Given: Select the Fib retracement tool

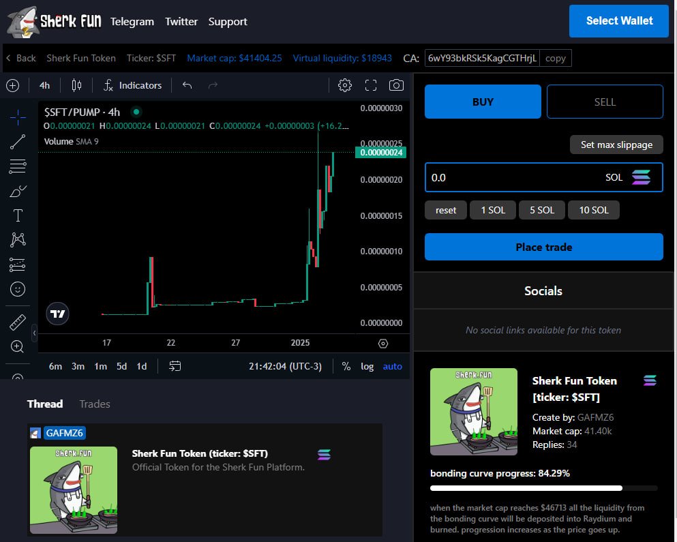Looking at the screenshot, I should point(18,166).
